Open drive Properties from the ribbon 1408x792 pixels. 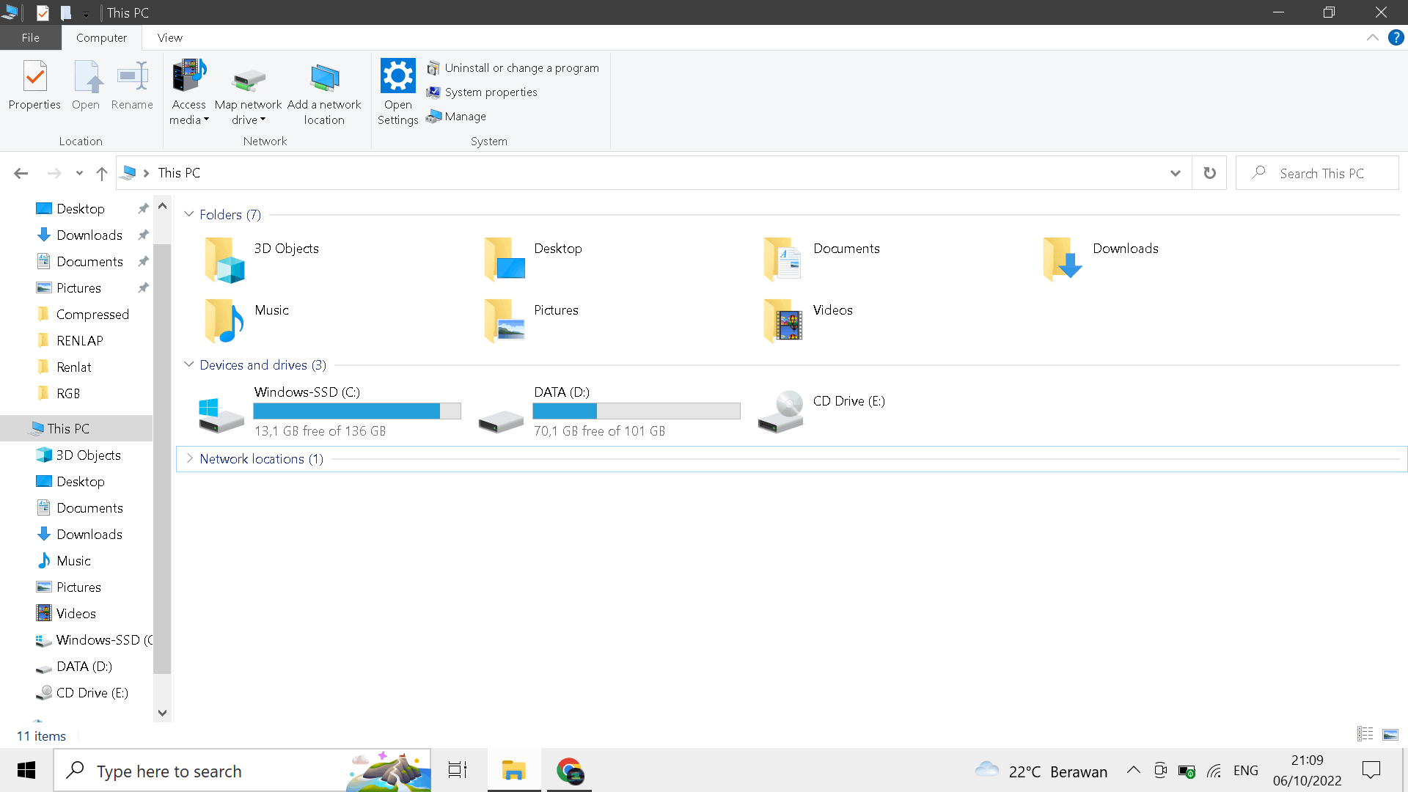tap(34, 86)
